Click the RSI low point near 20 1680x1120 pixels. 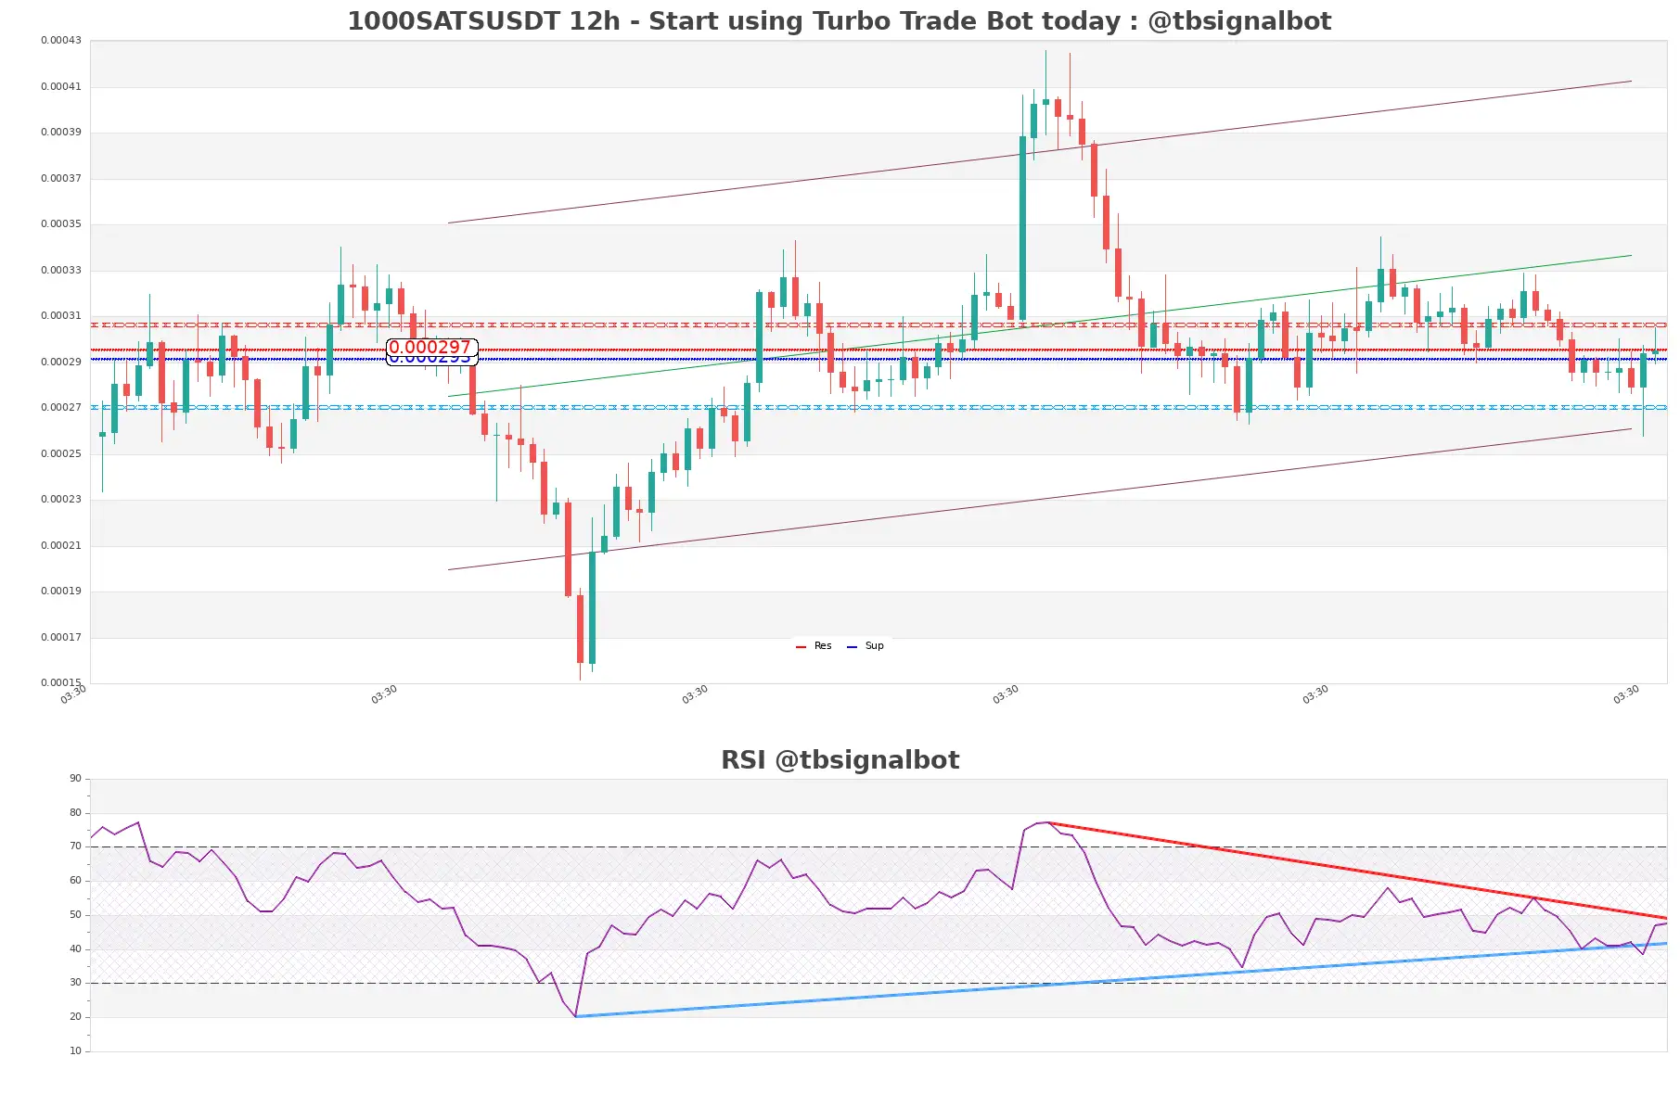[576, 1016]
